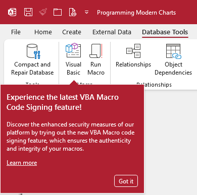Switch to the Home tab
Viewport: 197px width, 195px height.
43,32
